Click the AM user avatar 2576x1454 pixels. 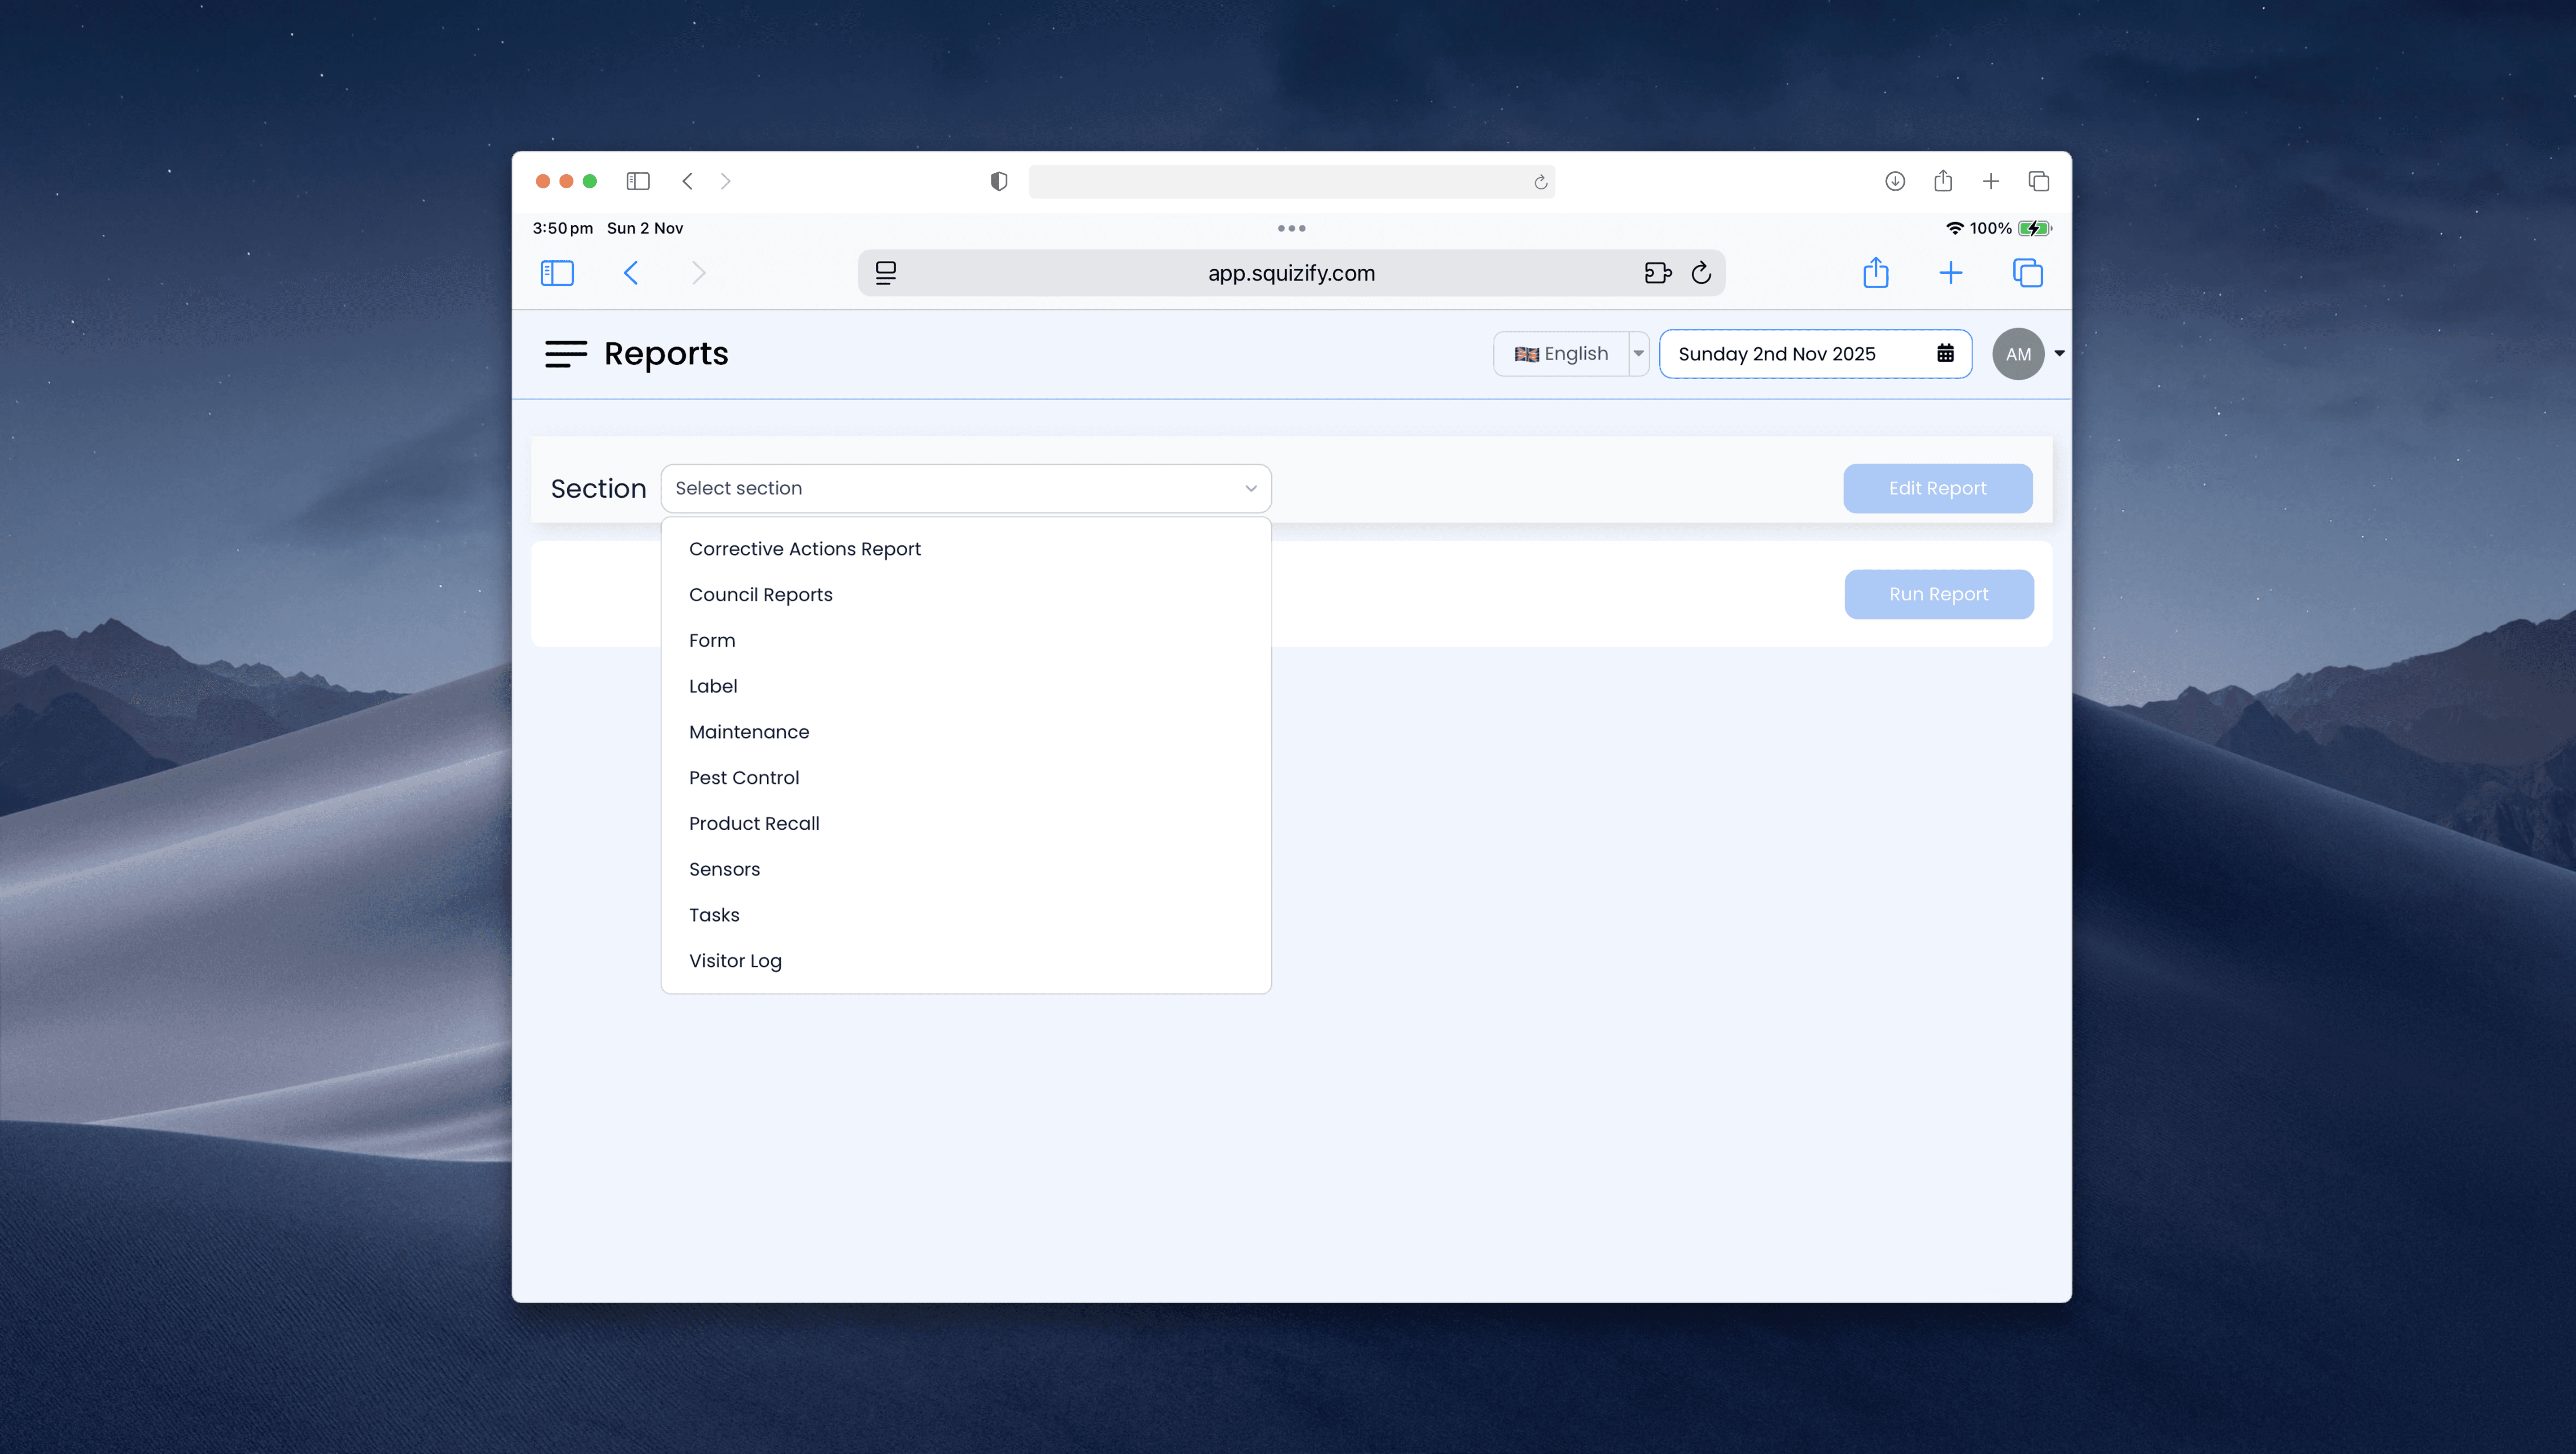(x=2017, y=354)
